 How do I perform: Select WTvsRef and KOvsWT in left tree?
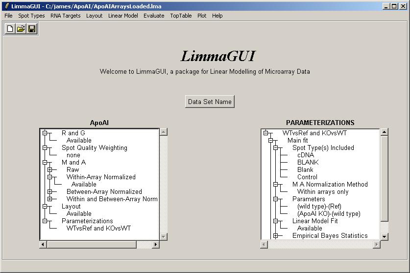[x=98, y=229]
